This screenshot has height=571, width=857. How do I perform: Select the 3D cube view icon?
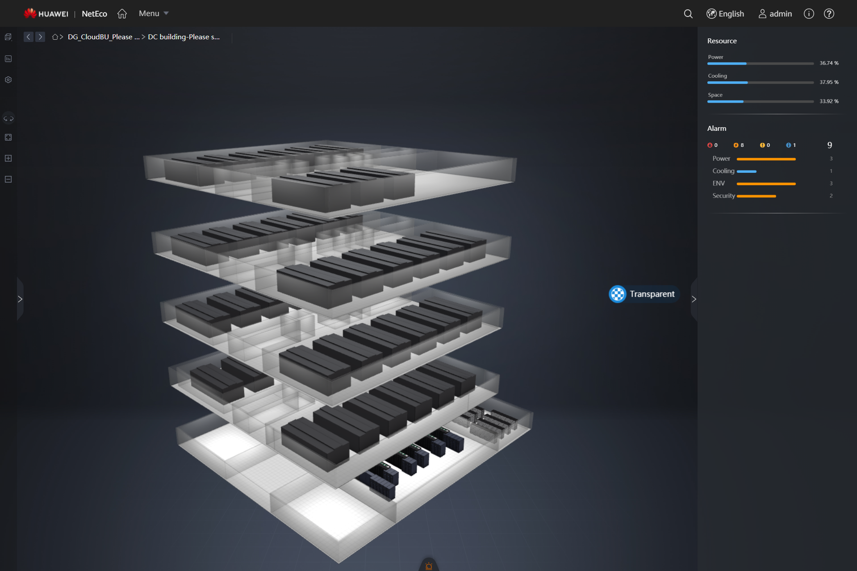pyautogui.click(x=8, y=37)
